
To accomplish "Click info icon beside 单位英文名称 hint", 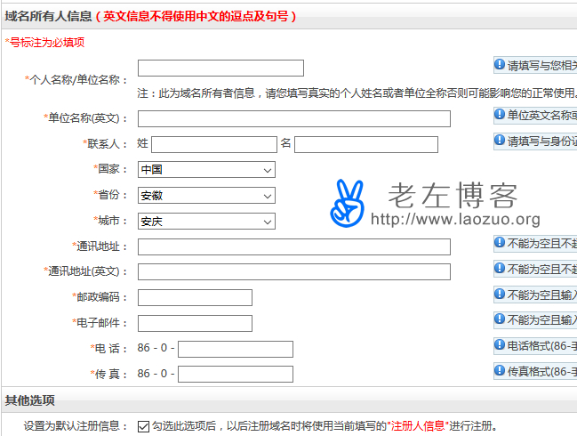I will tap(500, 115).
